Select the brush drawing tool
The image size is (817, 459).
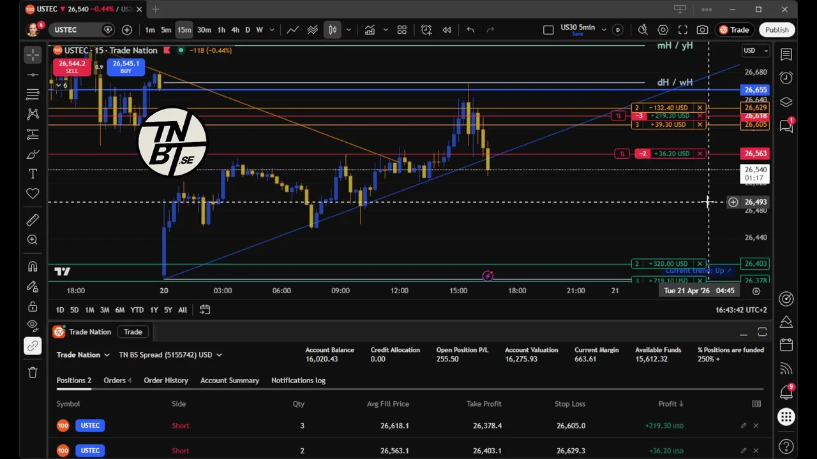tap(33, 154)
